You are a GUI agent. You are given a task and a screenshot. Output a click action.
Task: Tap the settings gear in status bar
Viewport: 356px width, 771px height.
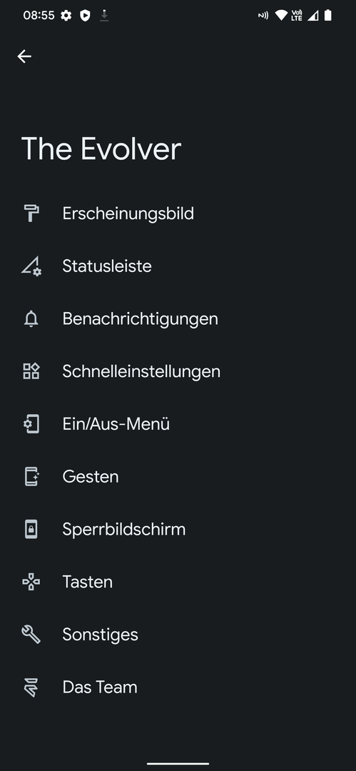[x=66, y=16]
